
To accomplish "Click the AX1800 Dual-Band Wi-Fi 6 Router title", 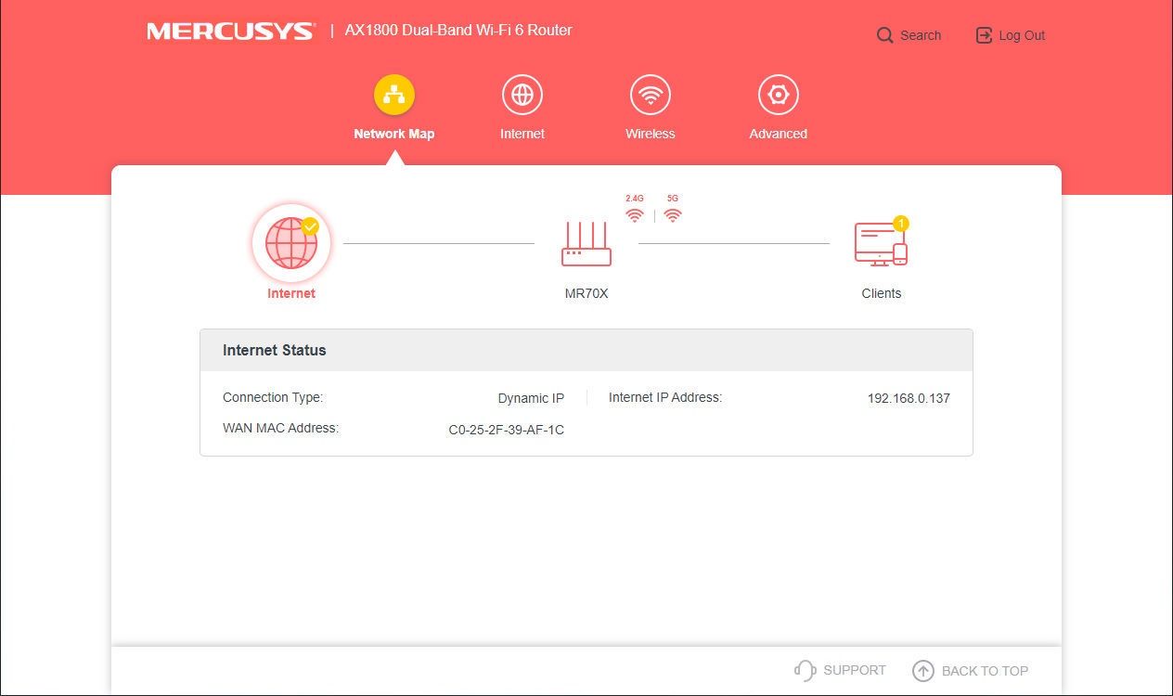I will tap(458, 30).
